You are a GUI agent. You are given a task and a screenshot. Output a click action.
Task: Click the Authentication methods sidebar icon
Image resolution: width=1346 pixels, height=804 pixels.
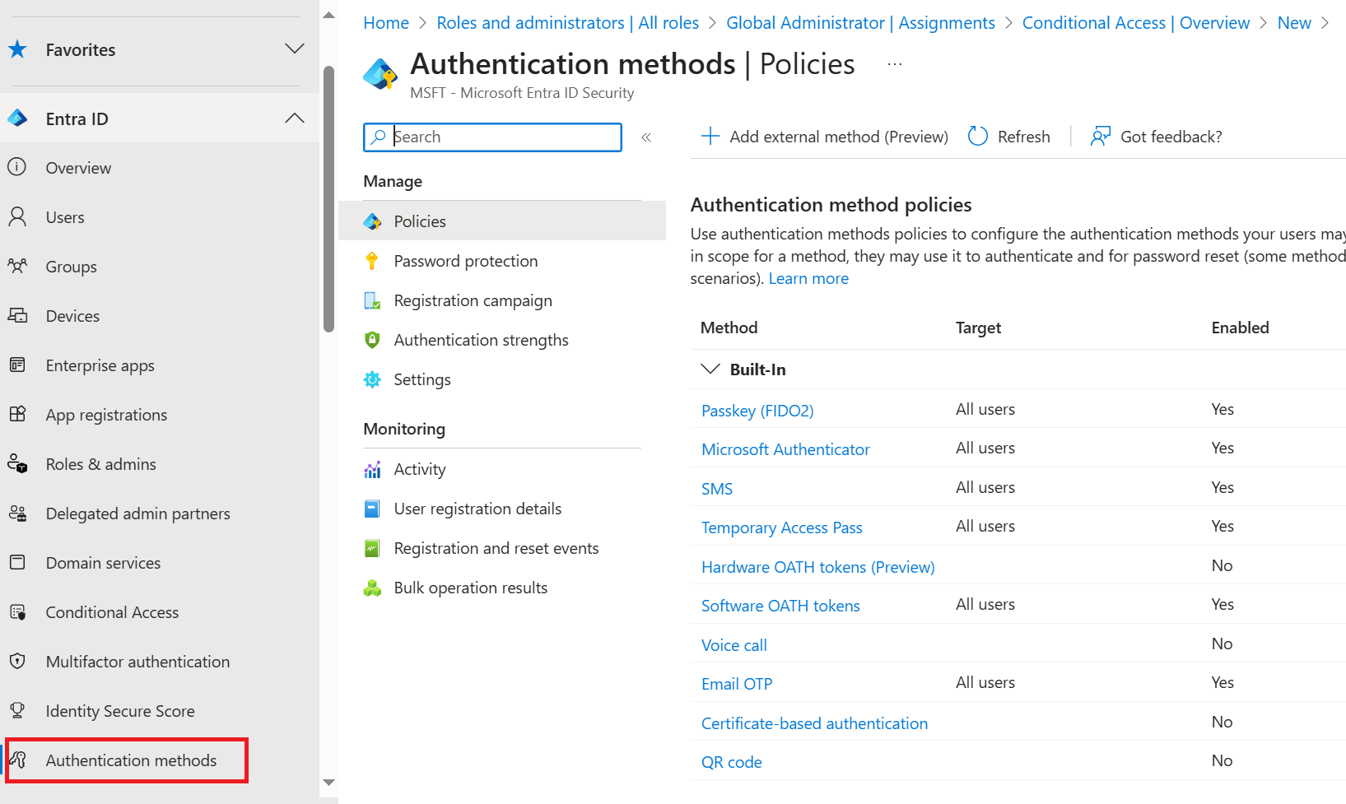18,760
